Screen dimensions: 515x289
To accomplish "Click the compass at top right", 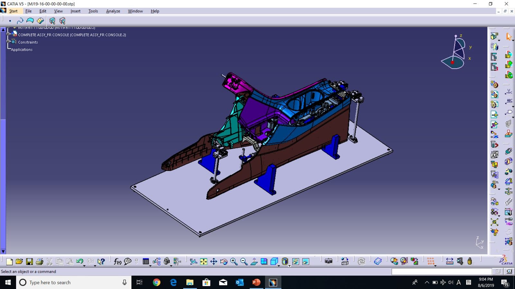I will tap(456, 52).
